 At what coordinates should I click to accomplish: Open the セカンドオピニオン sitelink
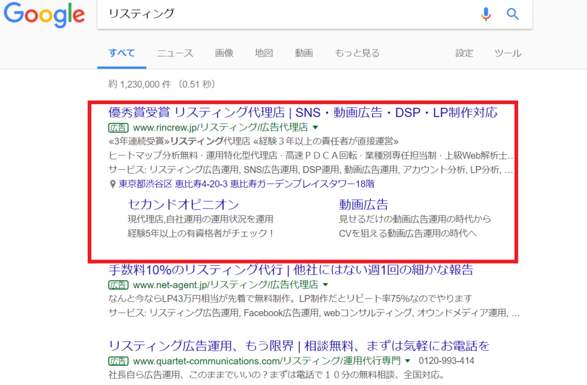[183, 205]
